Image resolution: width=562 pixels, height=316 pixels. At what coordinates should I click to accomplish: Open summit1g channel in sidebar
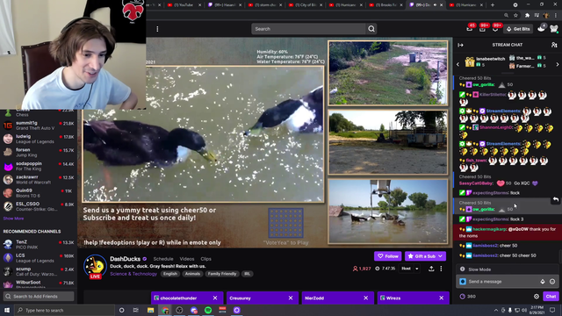click(x=39, y=126)
